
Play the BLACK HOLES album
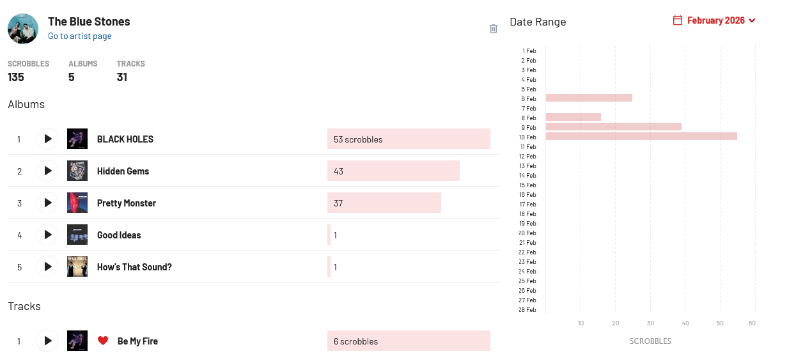47,139
